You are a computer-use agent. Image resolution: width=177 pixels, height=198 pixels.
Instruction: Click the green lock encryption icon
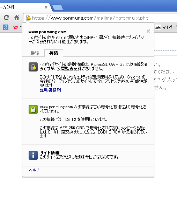tap(33, 109)
